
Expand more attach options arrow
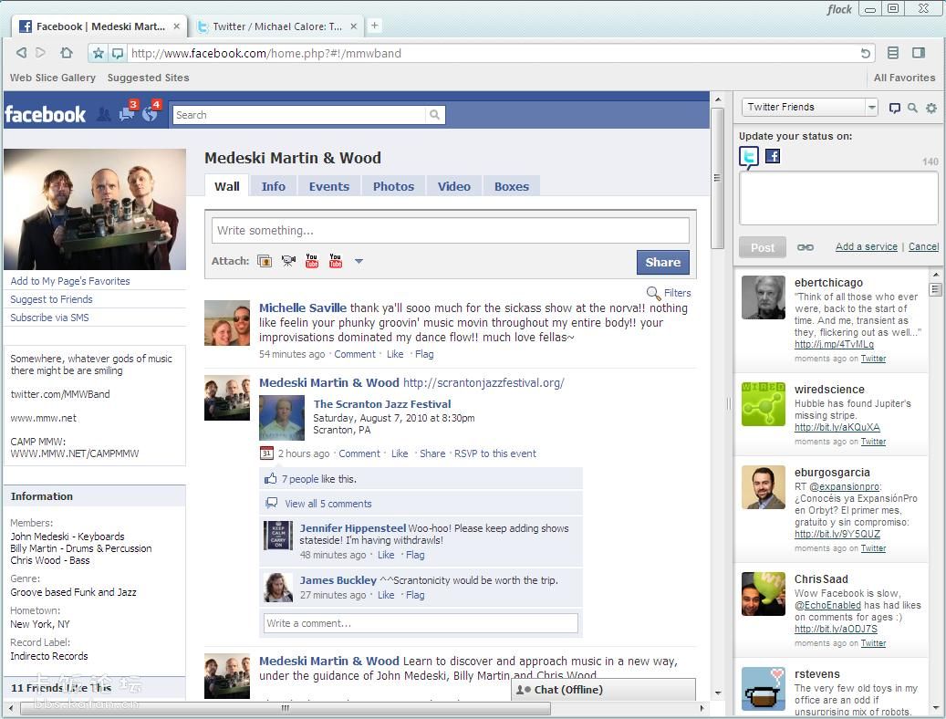tap(359, 261)
